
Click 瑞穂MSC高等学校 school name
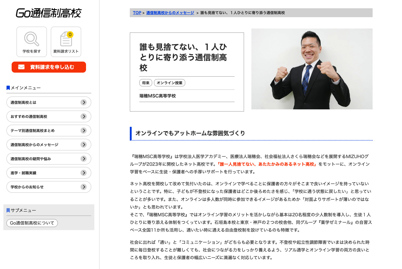click(x=158, y=96)
